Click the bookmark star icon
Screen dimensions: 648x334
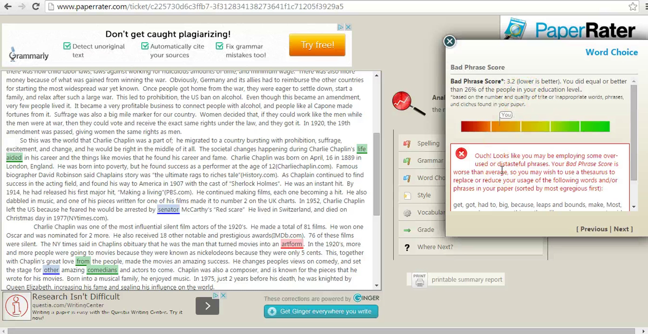click(633, 6)
